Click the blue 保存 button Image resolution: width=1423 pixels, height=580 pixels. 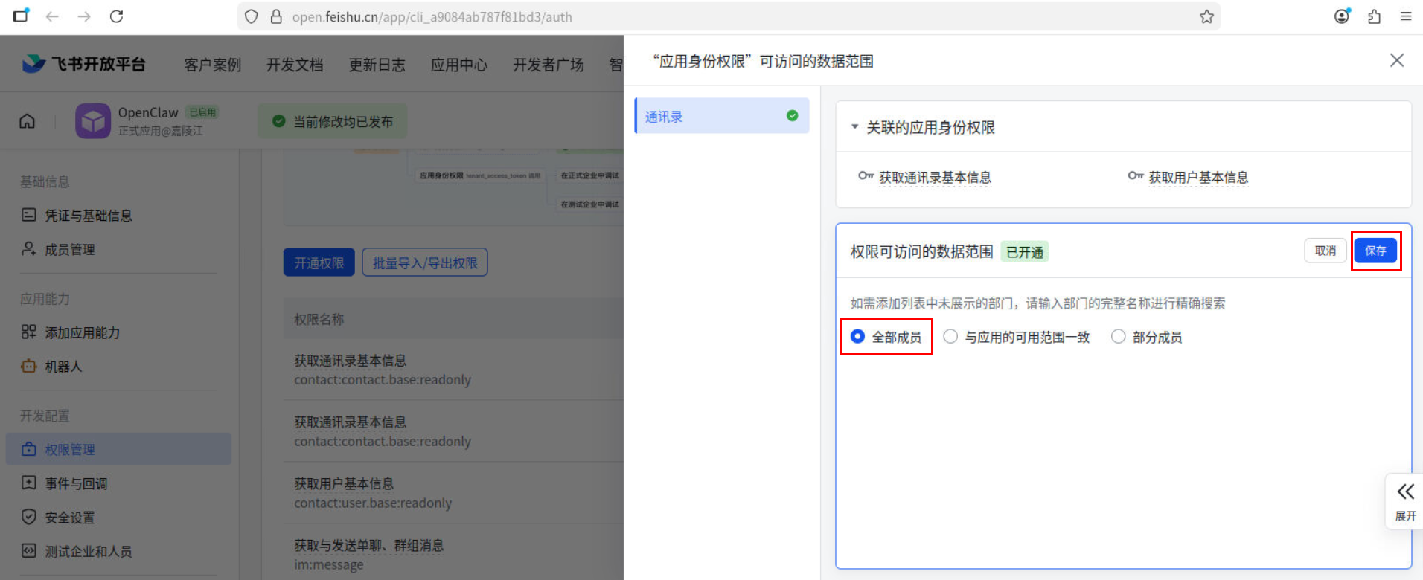coord(1375,251)
